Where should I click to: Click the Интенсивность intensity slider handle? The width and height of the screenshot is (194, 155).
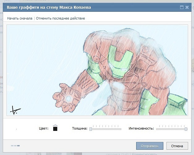click(x=186, y=129)
